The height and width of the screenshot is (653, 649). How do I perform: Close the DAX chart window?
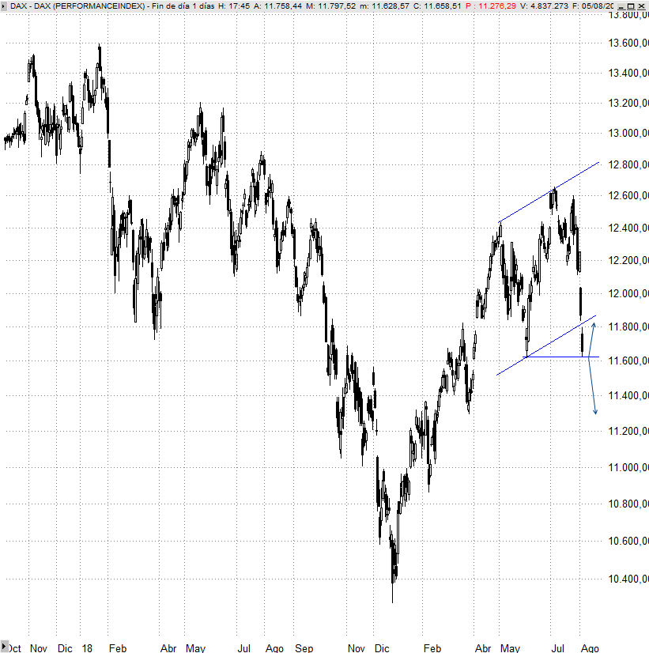[641, 6]
